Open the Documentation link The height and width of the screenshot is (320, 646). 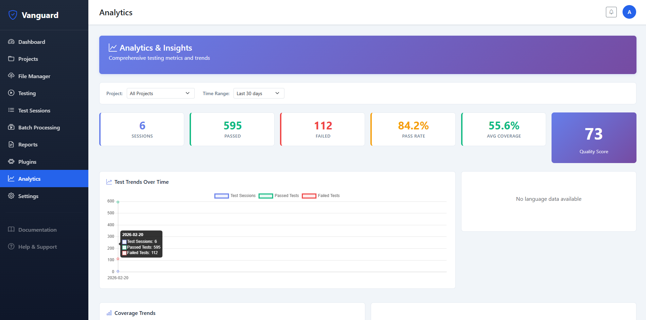(x=37, y=230)
